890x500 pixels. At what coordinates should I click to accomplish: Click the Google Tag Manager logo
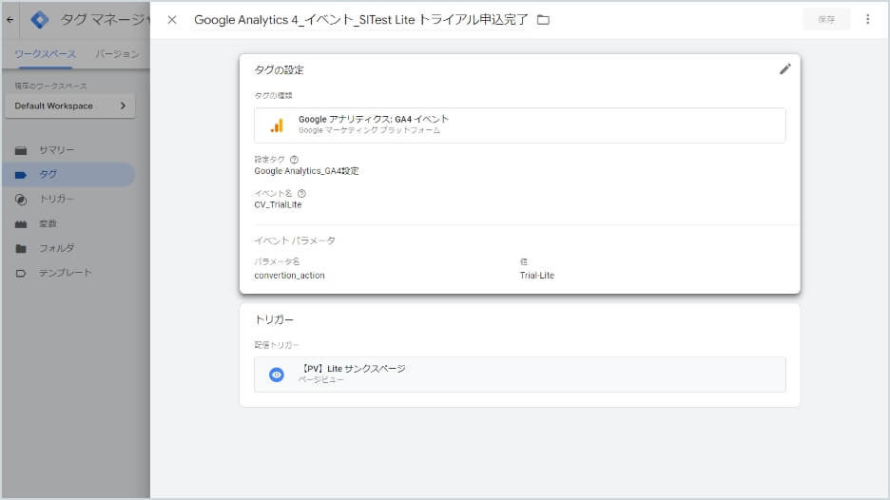coord(40,20)
